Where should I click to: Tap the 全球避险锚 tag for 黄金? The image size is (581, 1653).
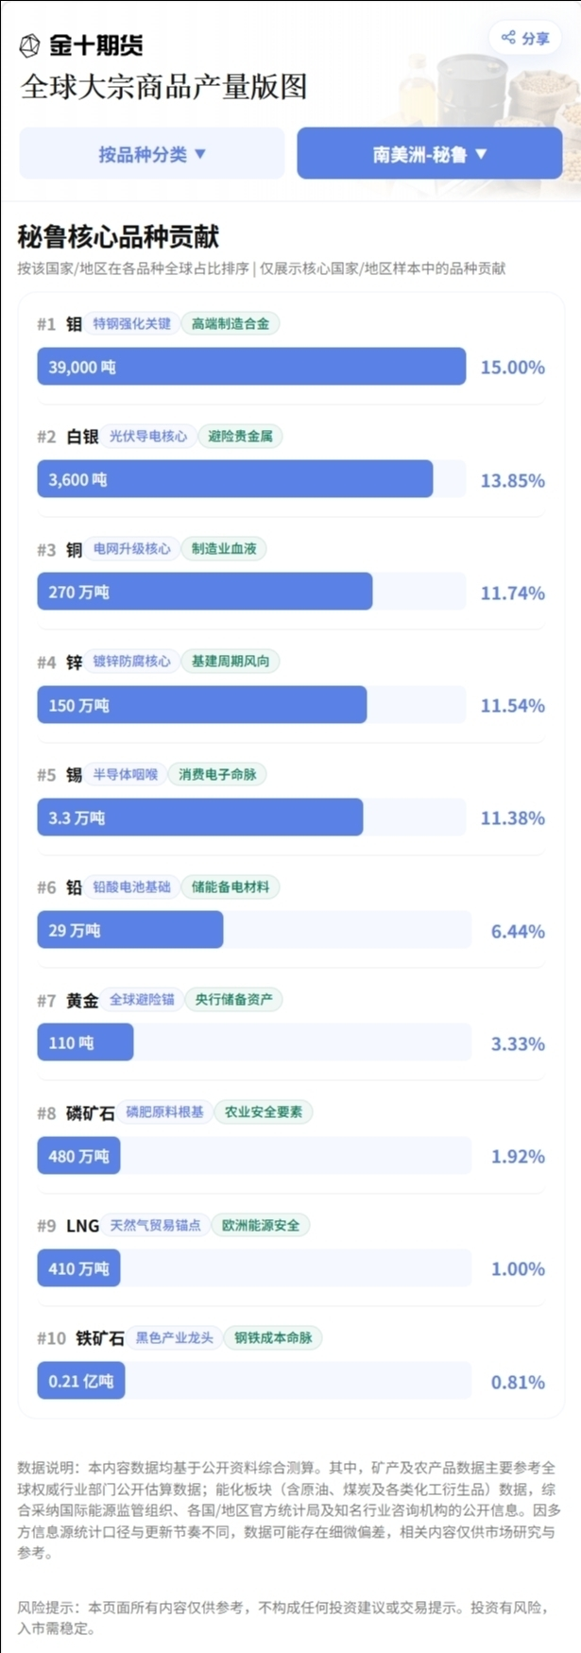(142, 999)
